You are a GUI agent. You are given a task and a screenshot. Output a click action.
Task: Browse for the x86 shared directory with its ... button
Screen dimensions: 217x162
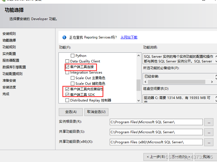tap(209, 142)
